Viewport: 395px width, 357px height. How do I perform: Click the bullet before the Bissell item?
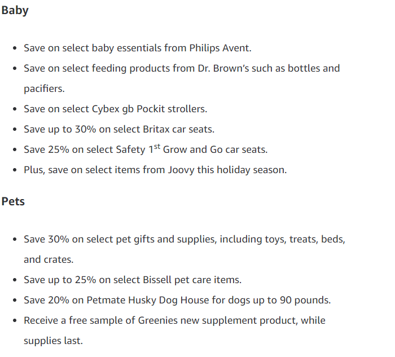pyautogui.click(x=15, y=280)
